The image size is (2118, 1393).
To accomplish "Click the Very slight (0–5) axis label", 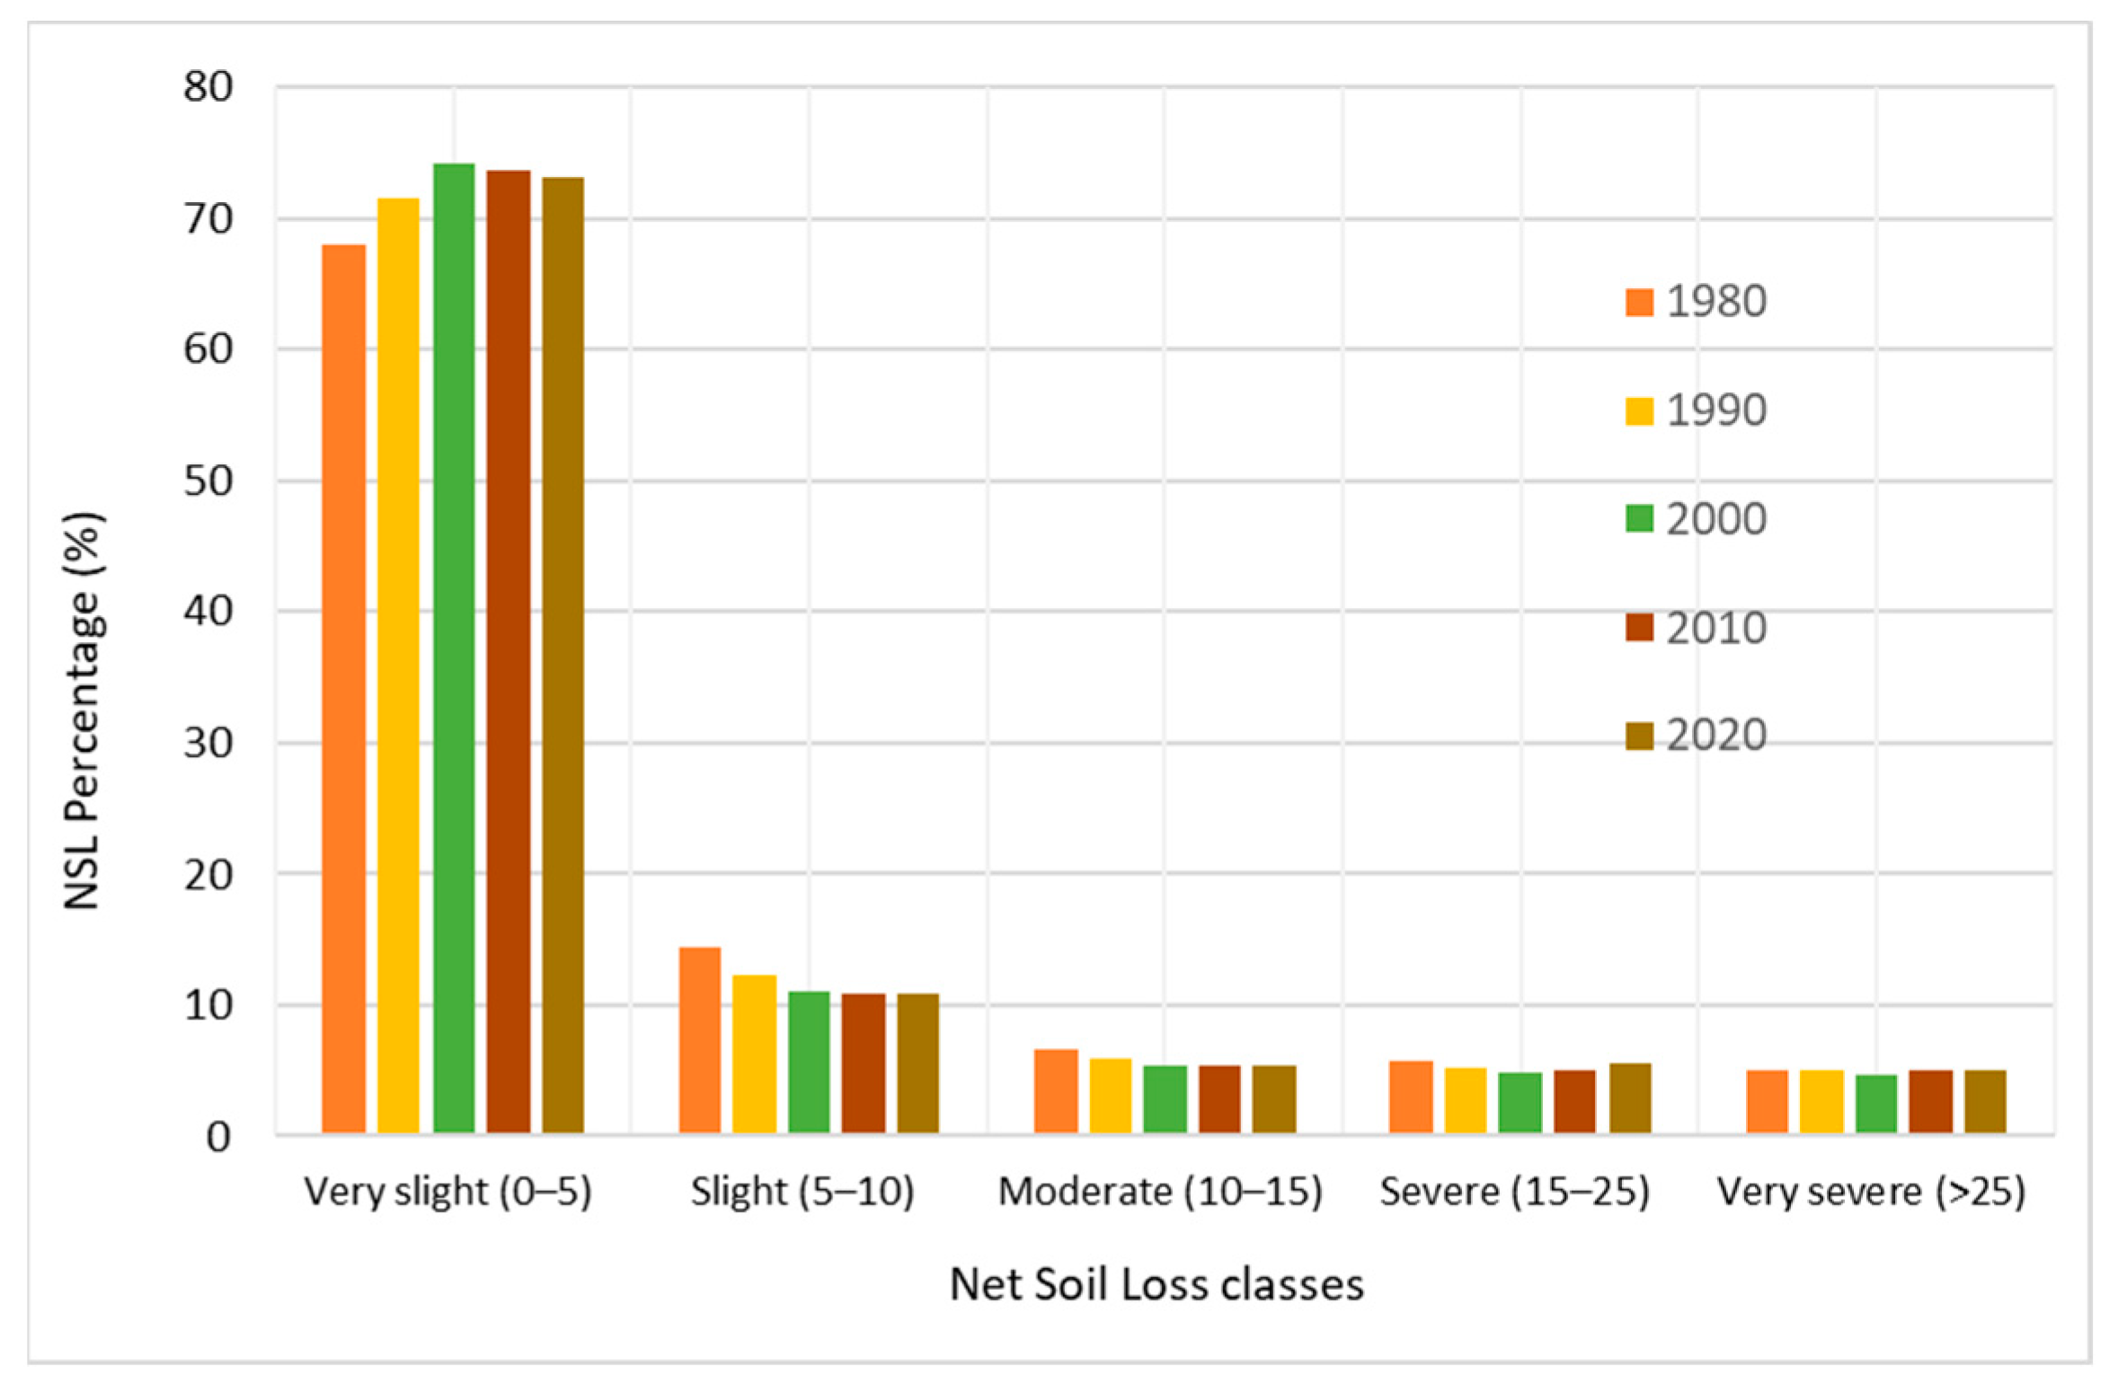I will coord(448,1192).
